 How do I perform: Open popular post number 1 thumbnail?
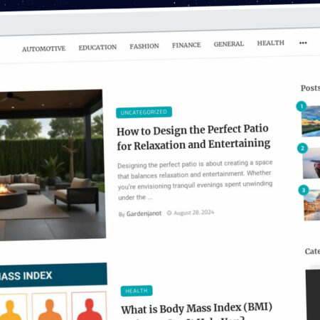(x=311, y=122)
